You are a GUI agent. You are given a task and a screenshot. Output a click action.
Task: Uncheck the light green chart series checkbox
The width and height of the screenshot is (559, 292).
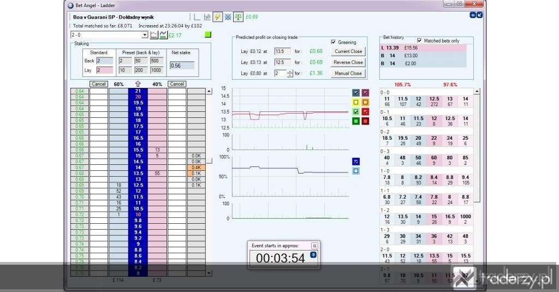click(356, 111)
